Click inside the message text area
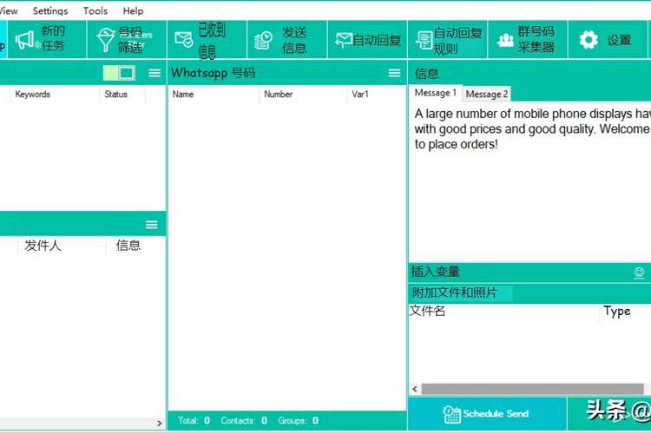 click(529, 183)
